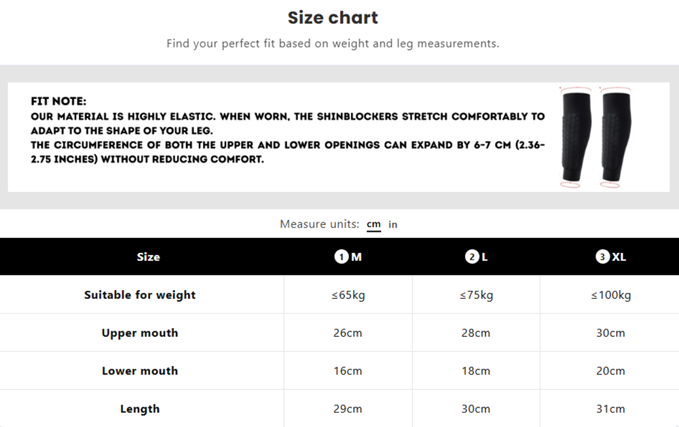Click the number 1 badge beside M

pos(341,257)
